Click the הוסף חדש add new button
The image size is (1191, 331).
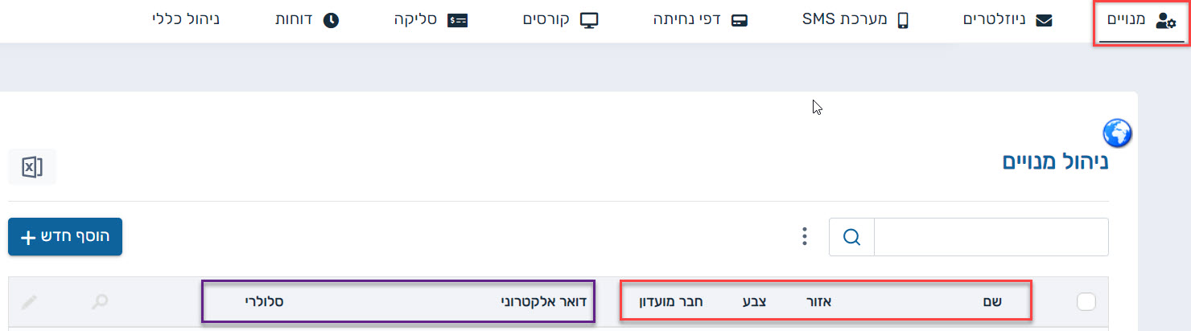65,237
